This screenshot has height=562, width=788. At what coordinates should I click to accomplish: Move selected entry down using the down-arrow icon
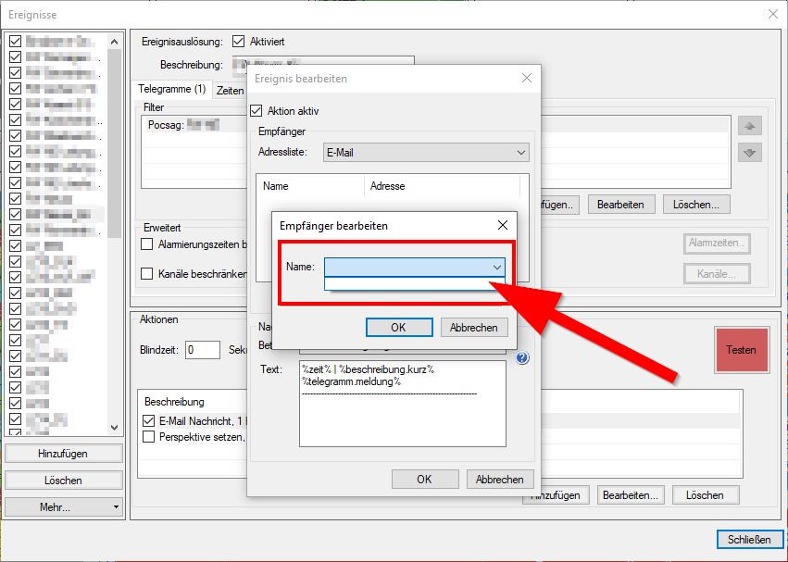749,152
